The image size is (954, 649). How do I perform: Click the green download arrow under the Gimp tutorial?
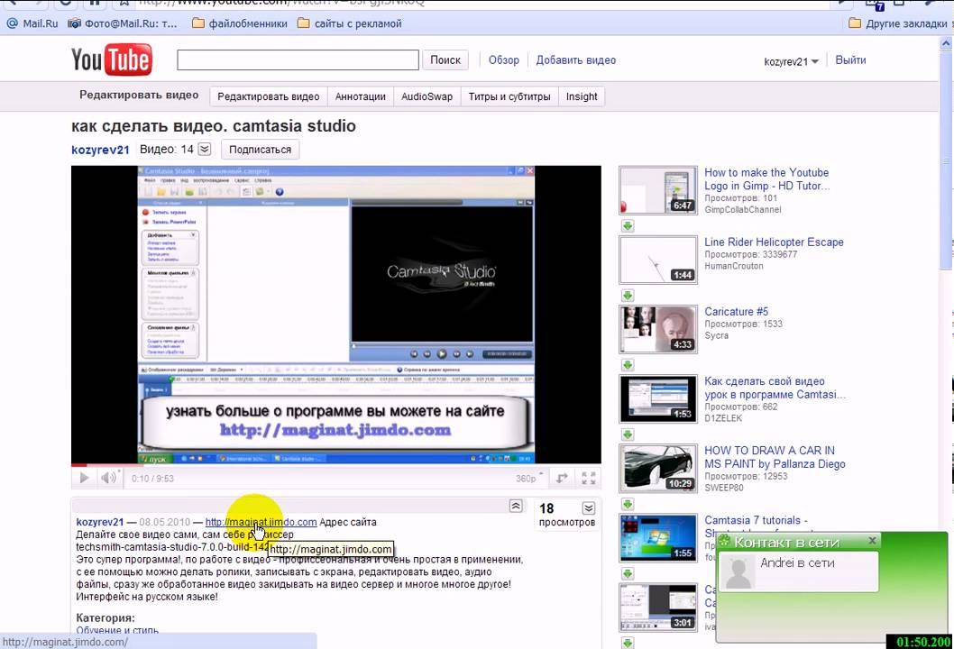[x=627, y=226]
